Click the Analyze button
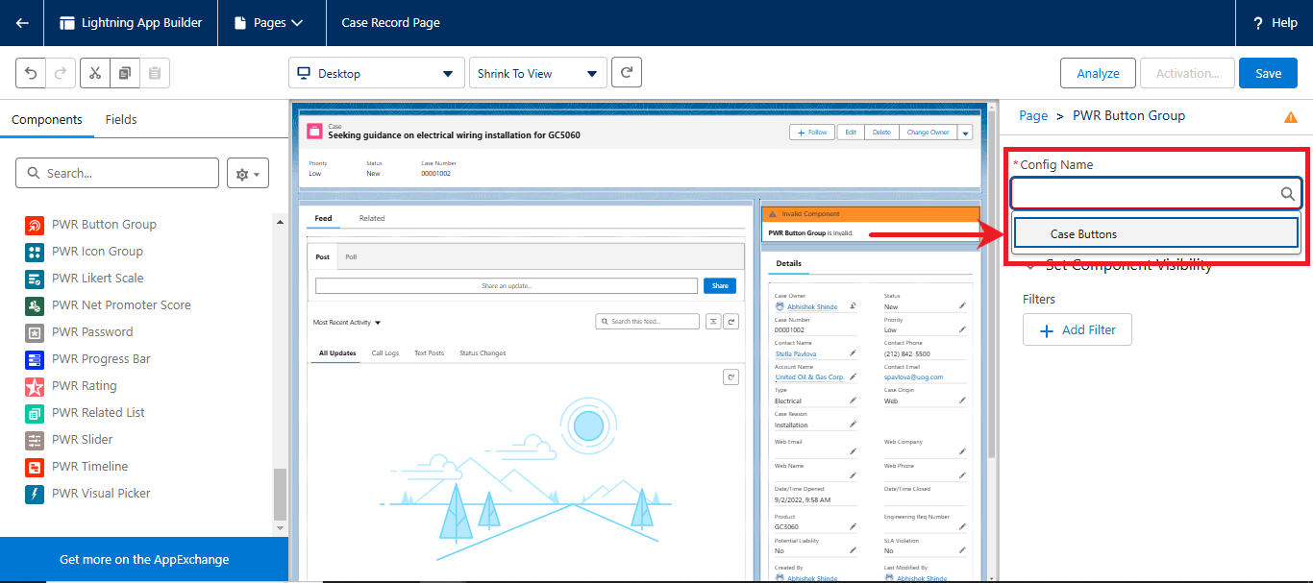The height and width of the screenshot is (583, 1313). click(x=1098, y=73)
